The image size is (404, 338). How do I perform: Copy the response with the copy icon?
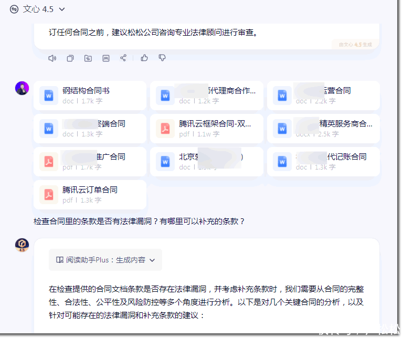(x=70, y=58)
